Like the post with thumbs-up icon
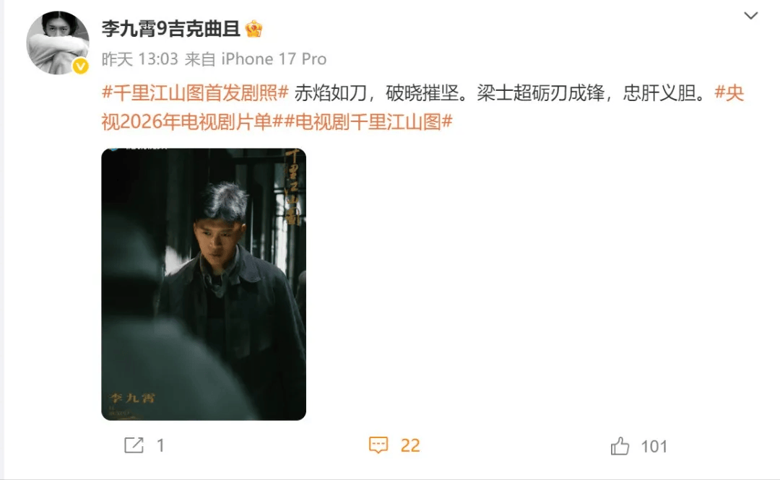This screenshot has height=480, width=780. [620, 446]
